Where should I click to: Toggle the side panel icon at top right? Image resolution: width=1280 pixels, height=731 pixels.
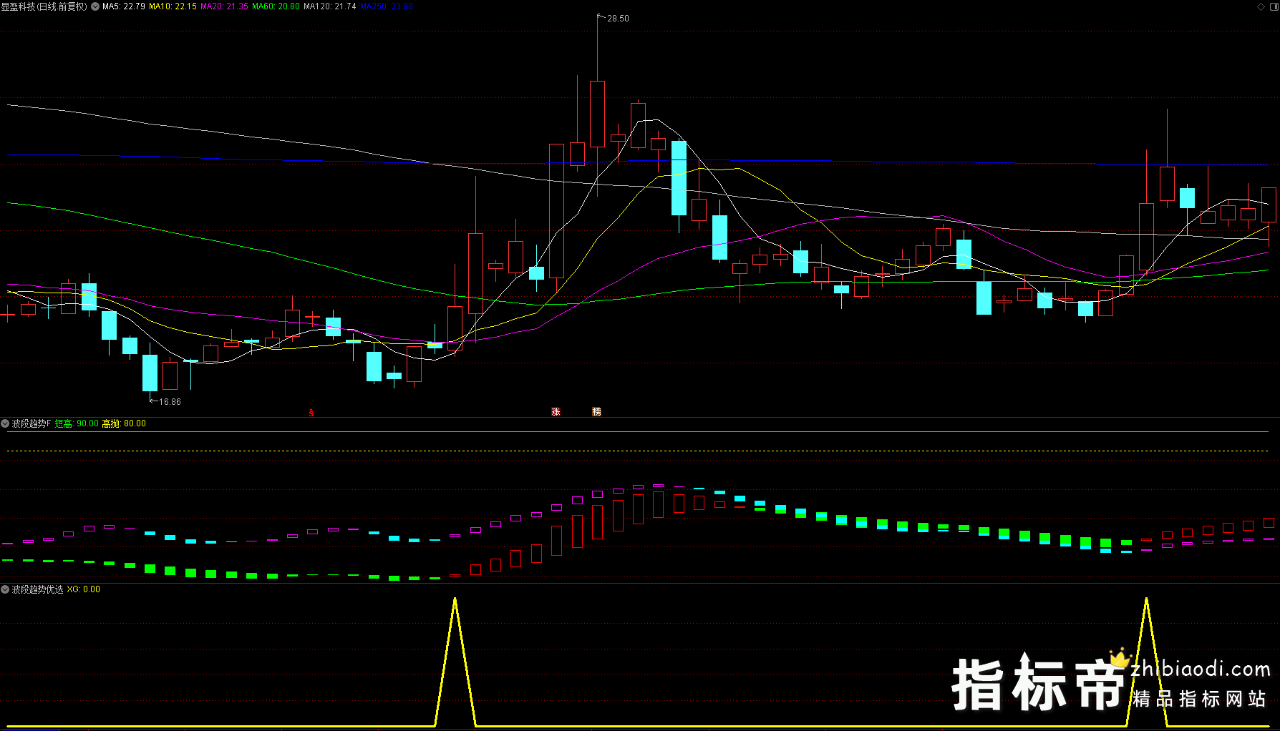pos(1273,6)
